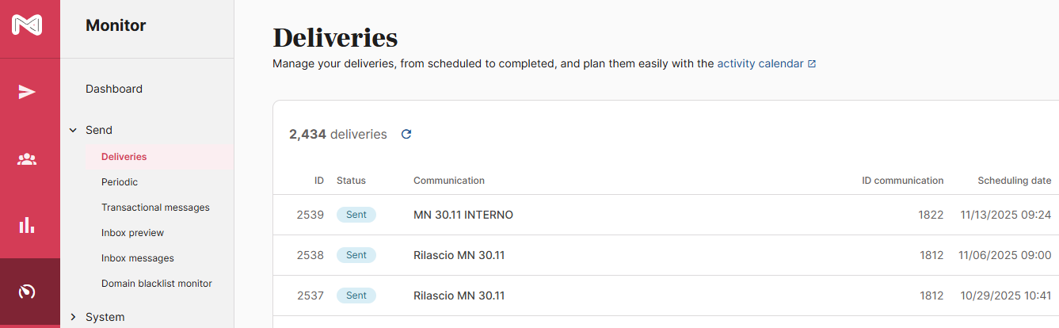Click external-link icon beside activity calendar
Image resolution: width=1059 pixels, height=328 pixels.
click(812, 64)
